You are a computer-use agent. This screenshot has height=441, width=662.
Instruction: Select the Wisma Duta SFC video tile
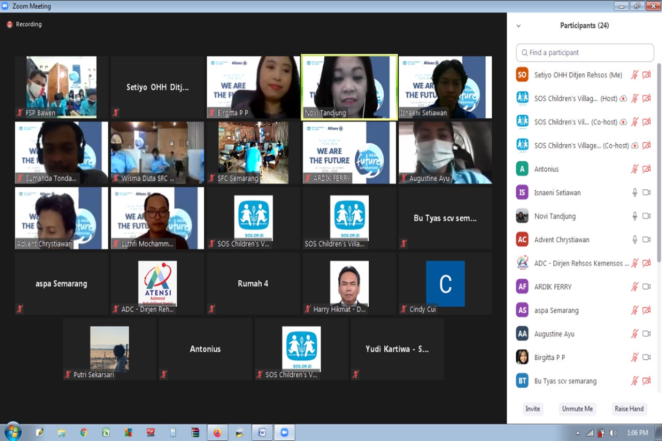tap(157, 153)
